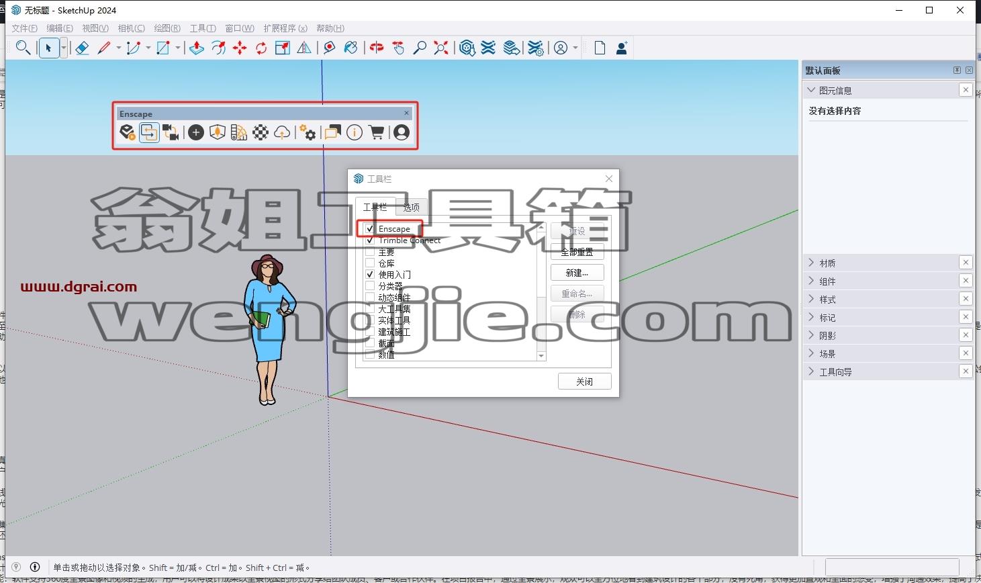Open the 扩展程序 menu
Viewport: 981px width, 583px height.
click(x=285, y=28)
